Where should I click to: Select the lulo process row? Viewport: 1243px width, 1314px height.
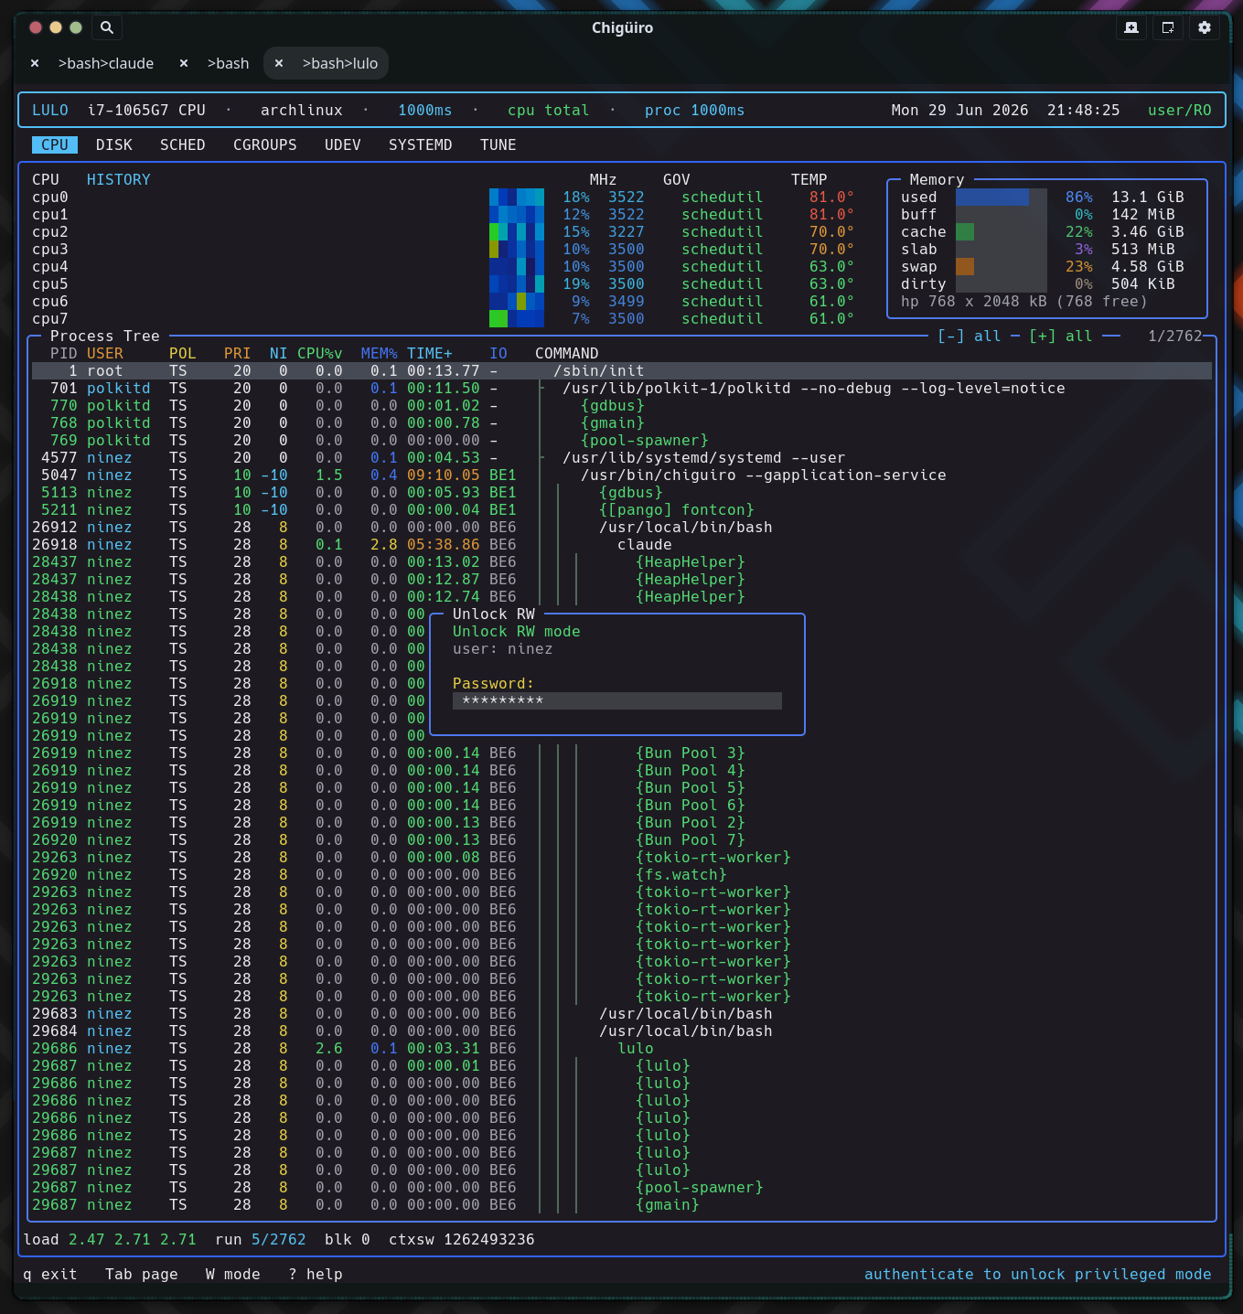pos(622,1048)
